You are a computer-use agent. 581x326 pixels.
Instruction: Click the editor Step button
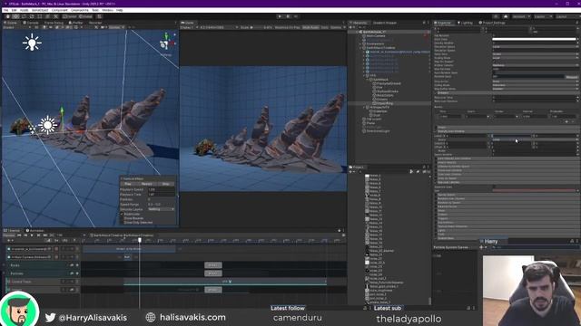[x=296, y=16]
